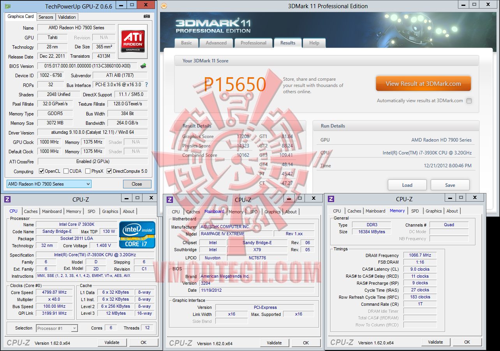Select the Results tab in 3DMark 11
Viewport: 500px width, 351px height.
tap(288, 43)
